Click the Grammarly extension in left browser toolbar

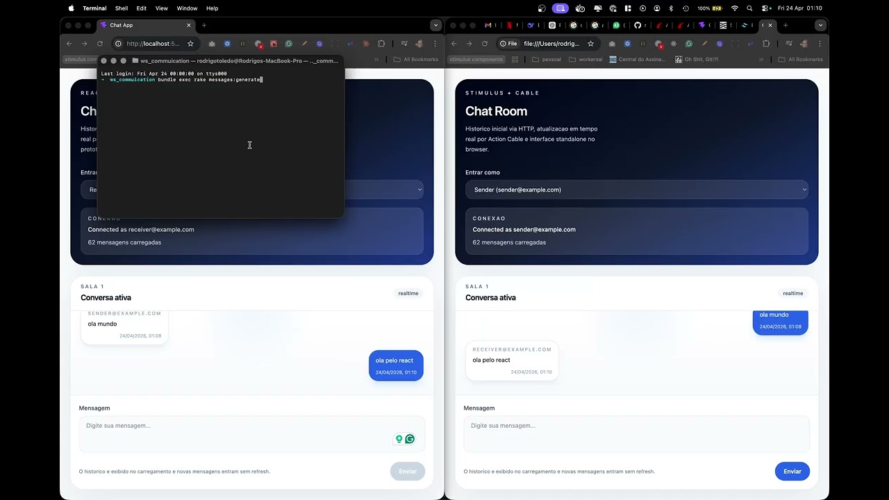tap(289, 44)
